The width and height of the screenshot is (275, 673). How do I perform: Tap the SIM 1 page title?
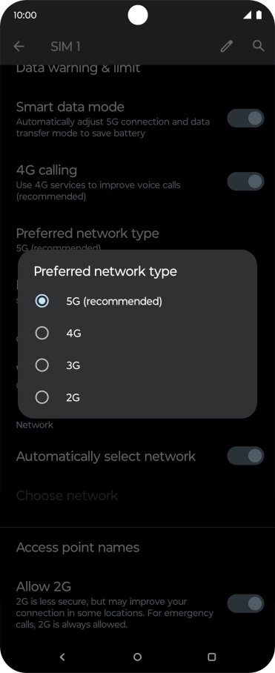click(65, 47)
